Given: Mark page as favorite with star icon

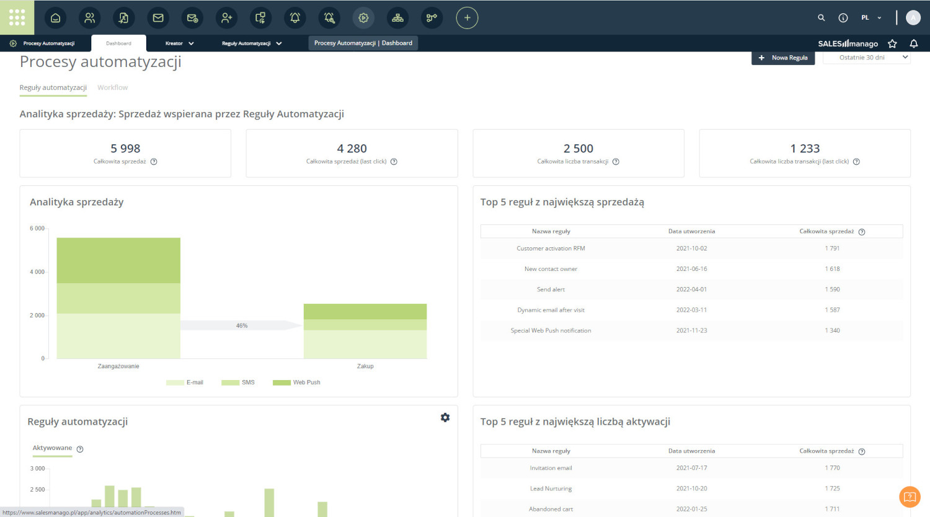Looking at the screenshot, I should pos(893,43).
